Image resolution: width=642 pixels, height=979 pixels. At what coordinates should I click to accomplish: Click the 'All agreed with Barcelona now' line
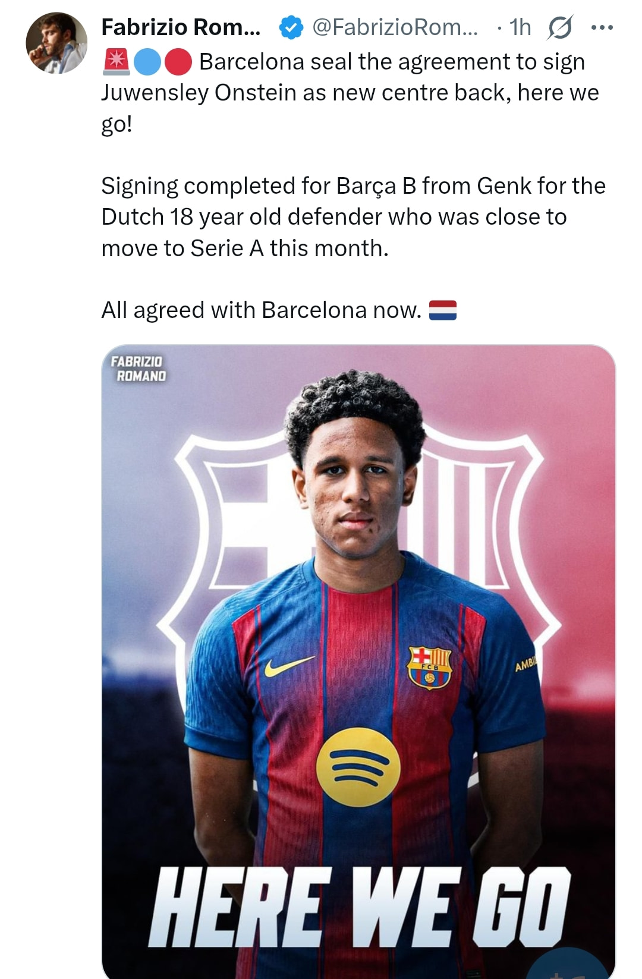[262, 310]
